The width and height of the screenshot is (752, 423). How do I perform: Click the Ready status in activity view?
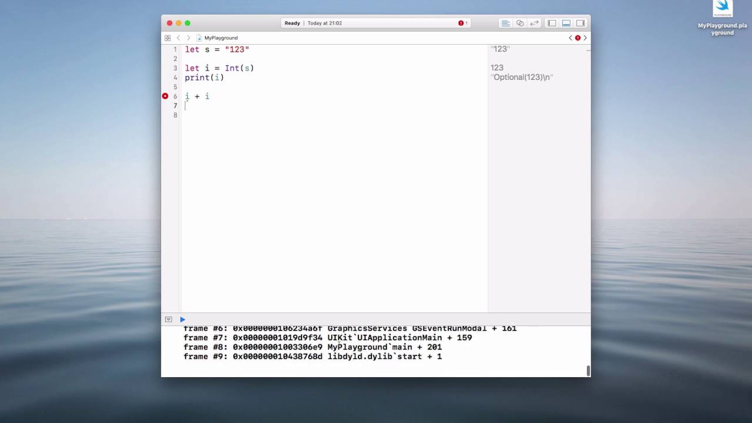[292, 23]
